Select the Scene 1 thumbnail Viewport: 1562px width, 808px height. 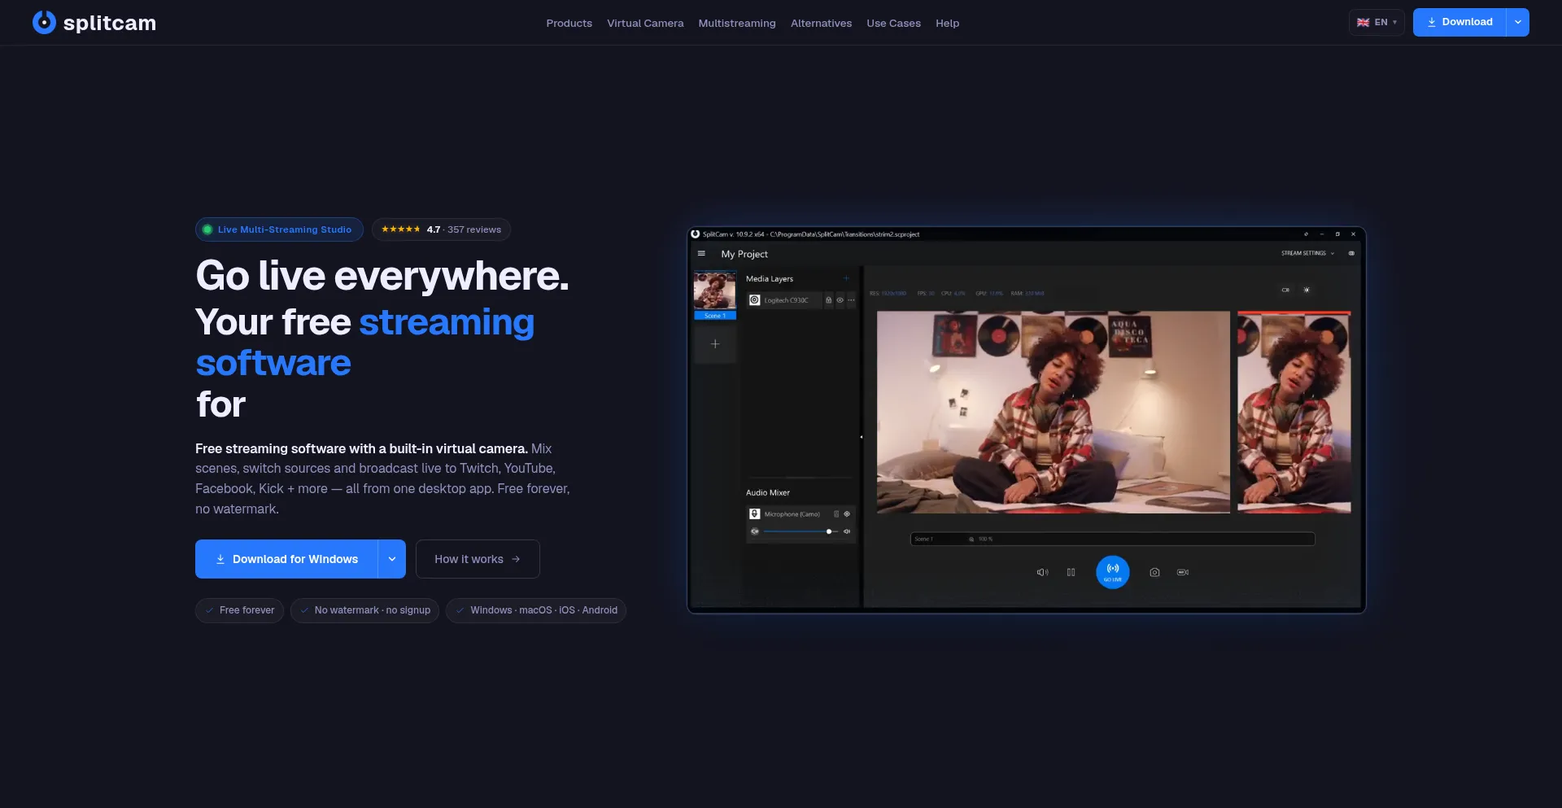(715, 295)
